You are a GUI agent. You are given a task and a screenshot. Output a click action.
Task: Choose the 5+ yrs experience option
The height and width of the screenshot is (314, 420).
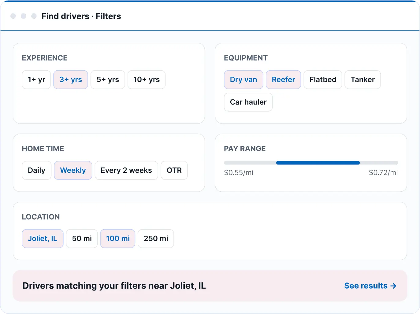click(x=108, y=80)
